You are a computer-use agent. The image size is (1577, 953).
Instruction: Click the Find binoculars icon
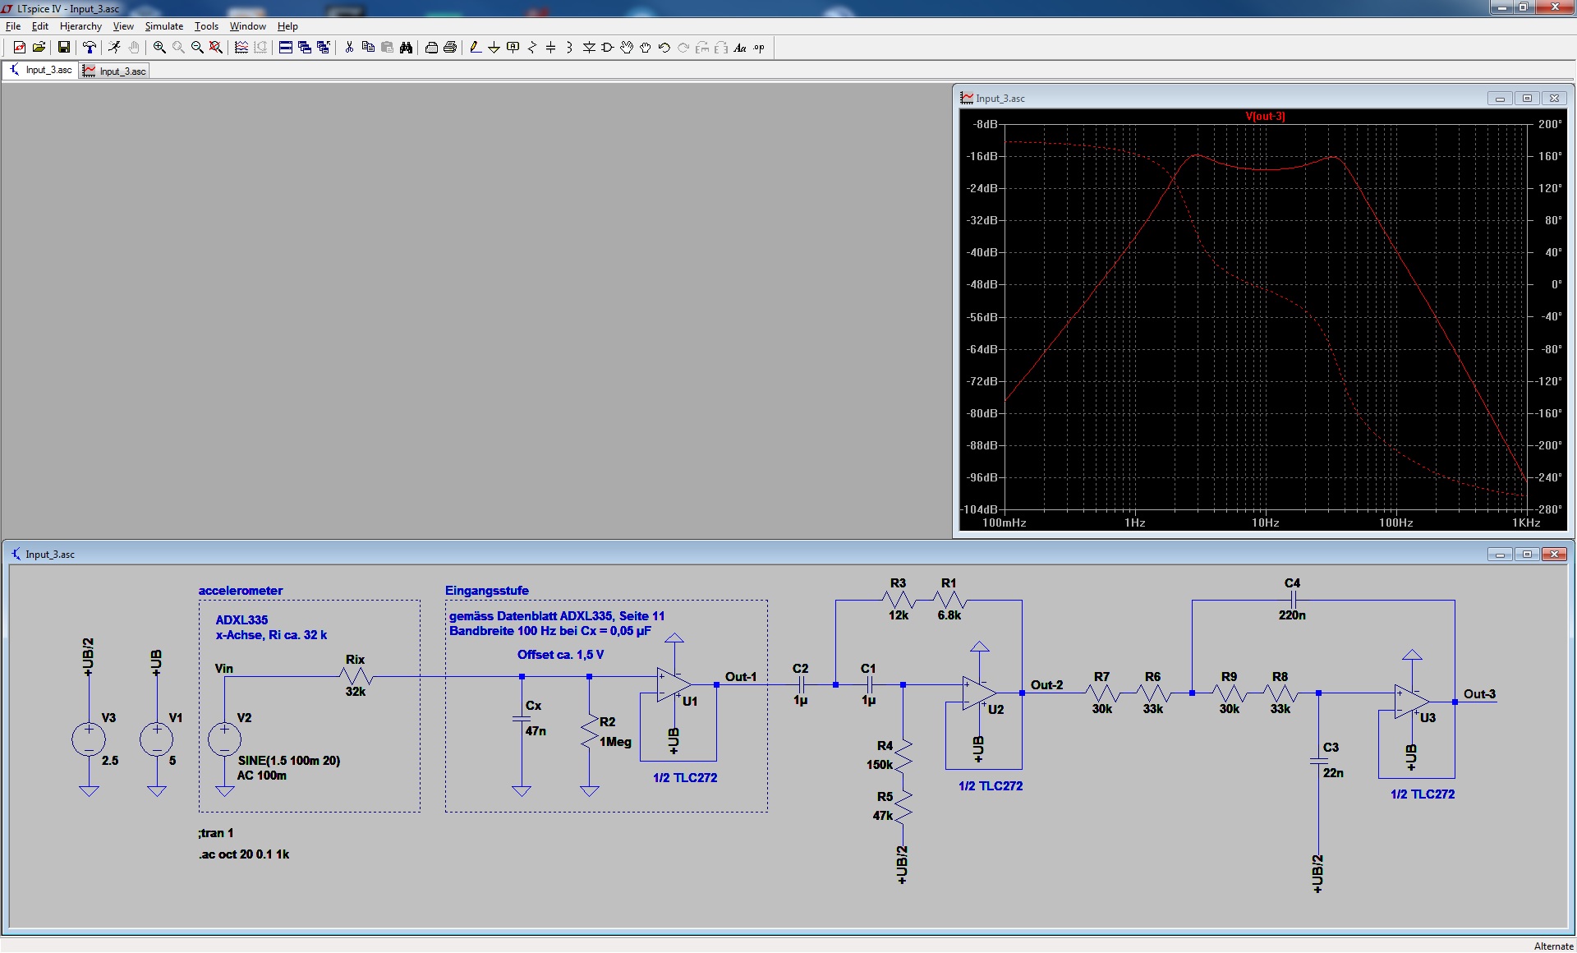[406, 48]
